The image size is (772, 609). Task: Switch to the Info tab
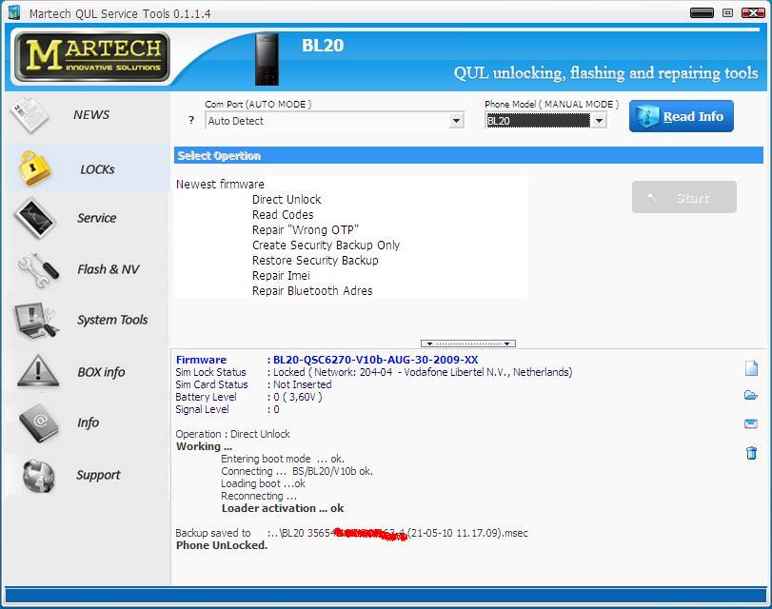click(x=88, y=422)
